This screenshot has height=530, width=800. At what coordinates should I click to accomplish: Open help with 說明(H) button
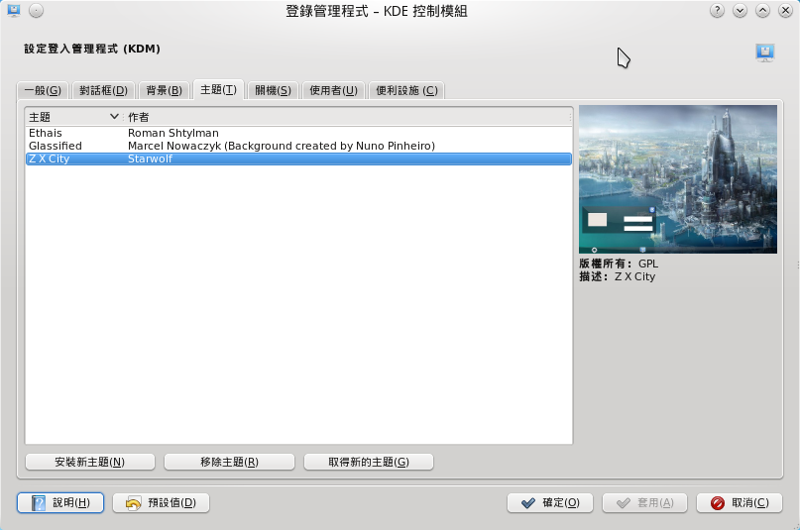point(60,502)
